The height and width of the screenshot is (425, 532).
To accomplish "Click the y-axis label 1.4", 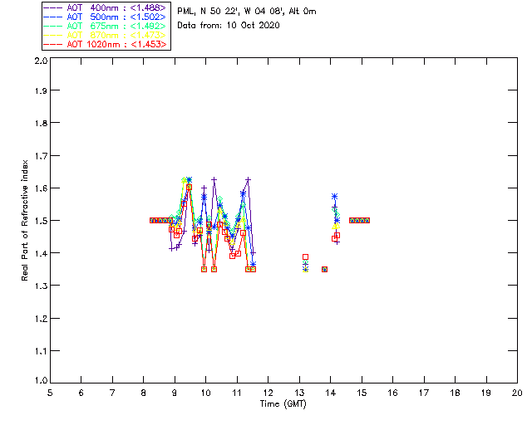I will 41,253.
